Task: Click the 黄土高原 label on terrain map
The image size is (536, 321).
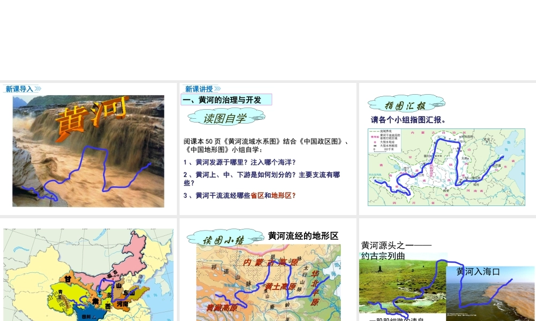Action: pos(281,287)
